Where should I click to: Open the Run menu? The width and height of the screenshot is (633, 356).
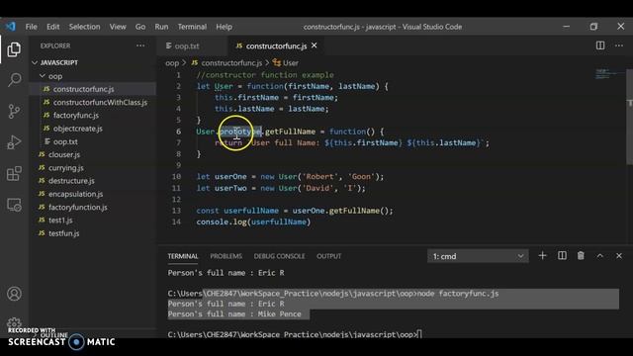click(x=161, y=27)
